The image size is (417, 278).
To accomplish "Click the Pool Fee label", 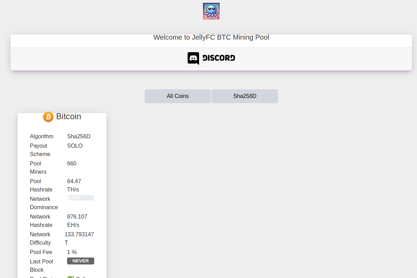I will pos(41,252).
